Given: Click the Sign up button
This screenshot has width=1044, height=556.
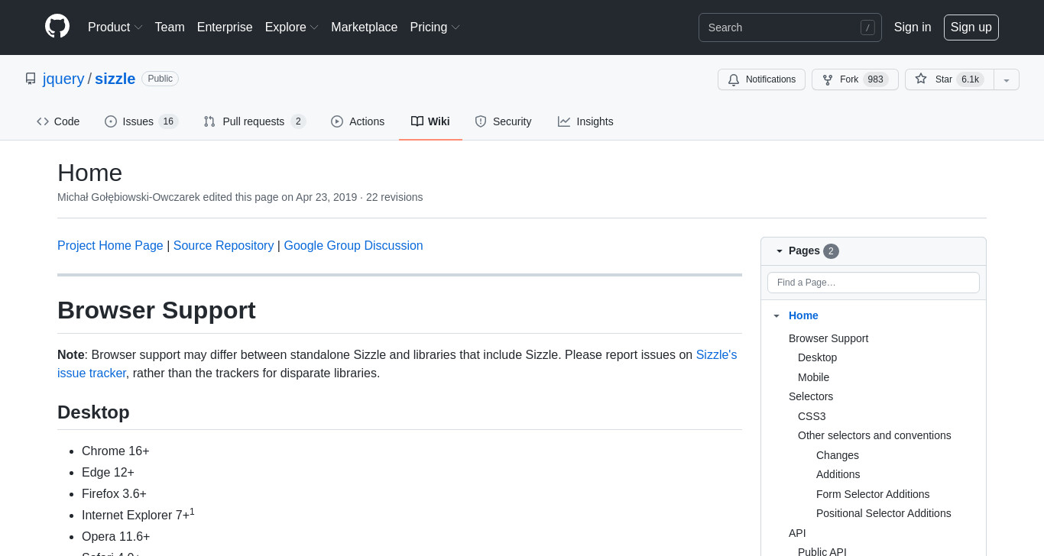Looking at the screenshot, I should (x=971, y=27).
